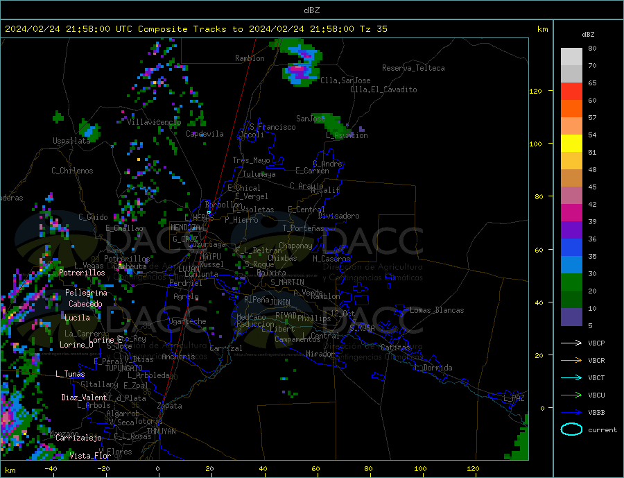
Task: Click the 'Potrerillos' white label
Action: [x=82, y=273]
